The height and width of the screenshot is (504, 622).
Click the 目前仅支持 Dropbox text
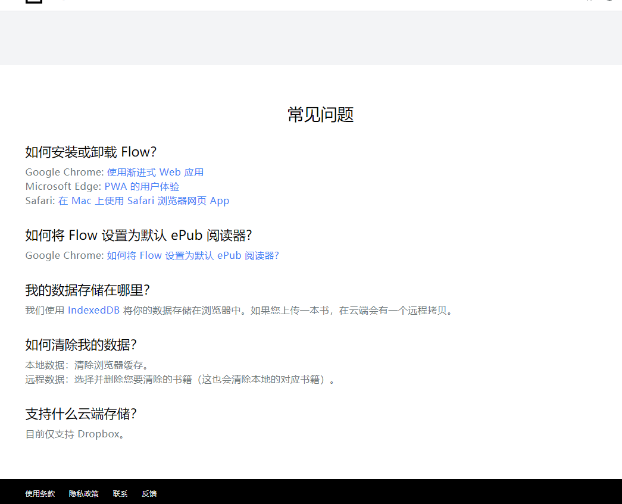click(x=76, y=434)
